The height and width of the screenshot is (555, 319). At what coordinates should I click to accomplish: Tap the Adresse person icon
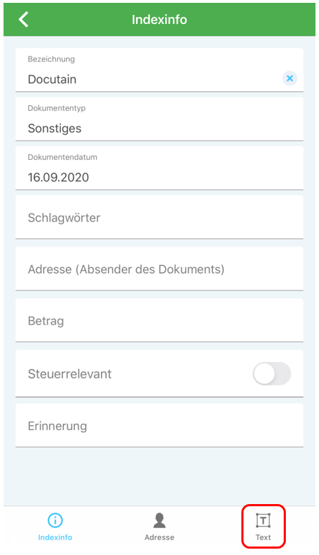point(159,520)
